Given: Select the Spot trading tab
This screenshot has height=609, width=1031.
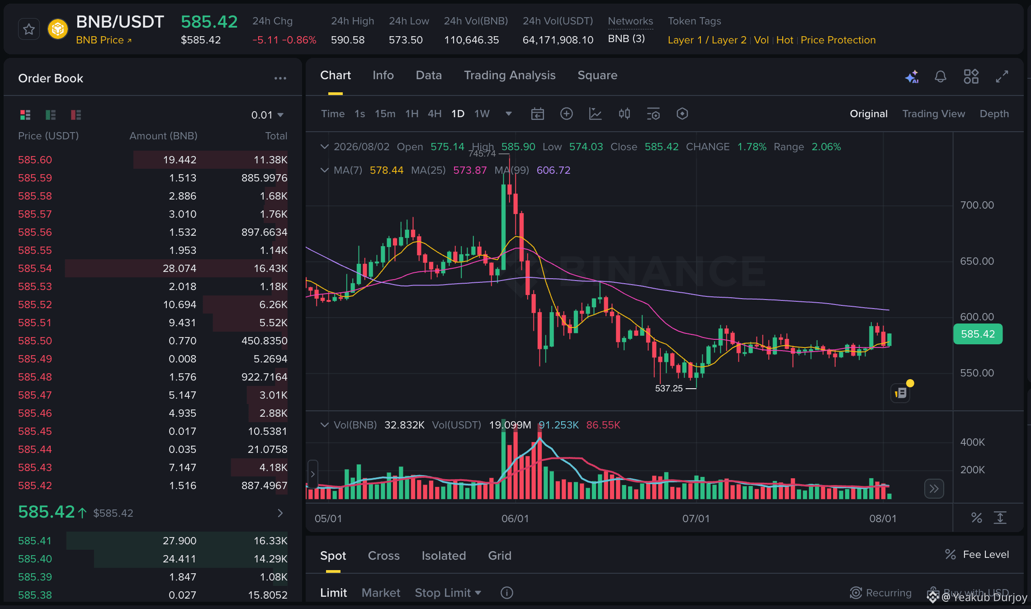Looking at the screenshot, I should coord(333,556).
